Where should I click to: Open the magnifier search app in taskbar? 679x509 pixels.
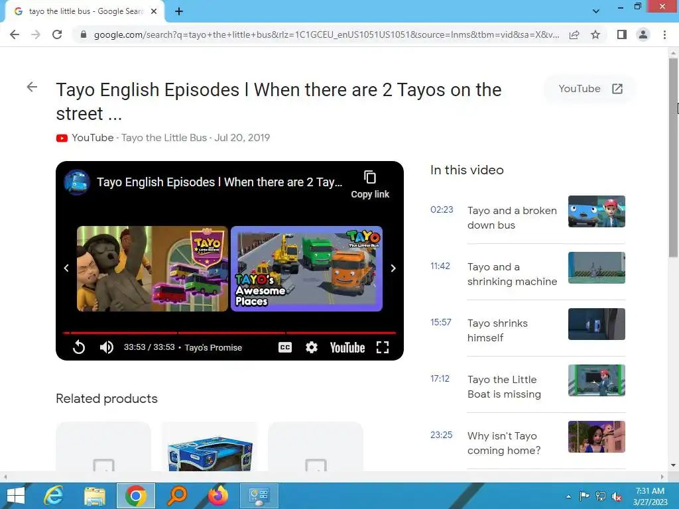click(x=176, y=496)
